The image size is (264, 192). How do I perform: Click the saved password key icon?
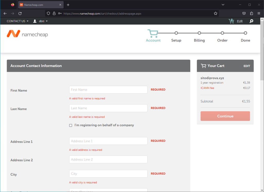[x=60, y=13]
